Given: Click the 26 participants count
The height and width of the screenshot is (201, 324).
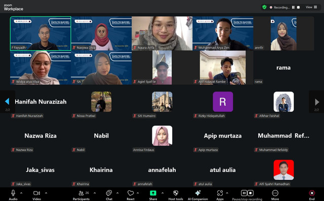Looking at the screenshot, I should click(87, 193).
